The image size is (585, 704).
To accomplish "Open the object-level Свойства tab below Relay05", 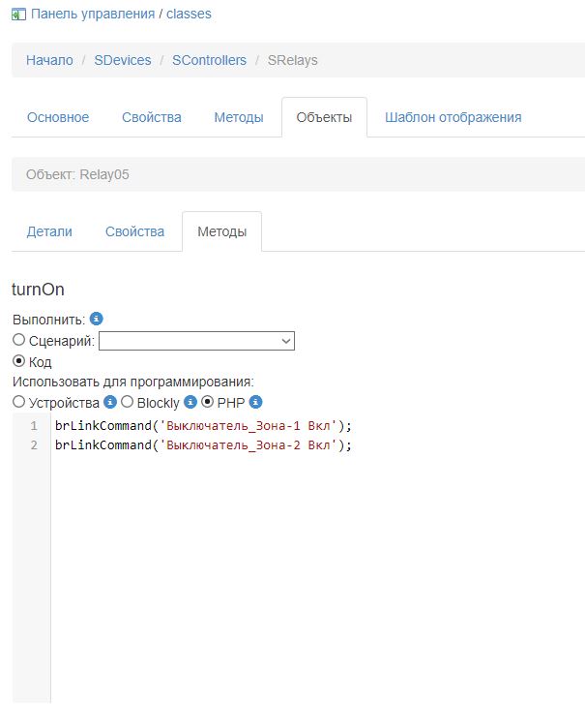I will click(x=134, y=231).
